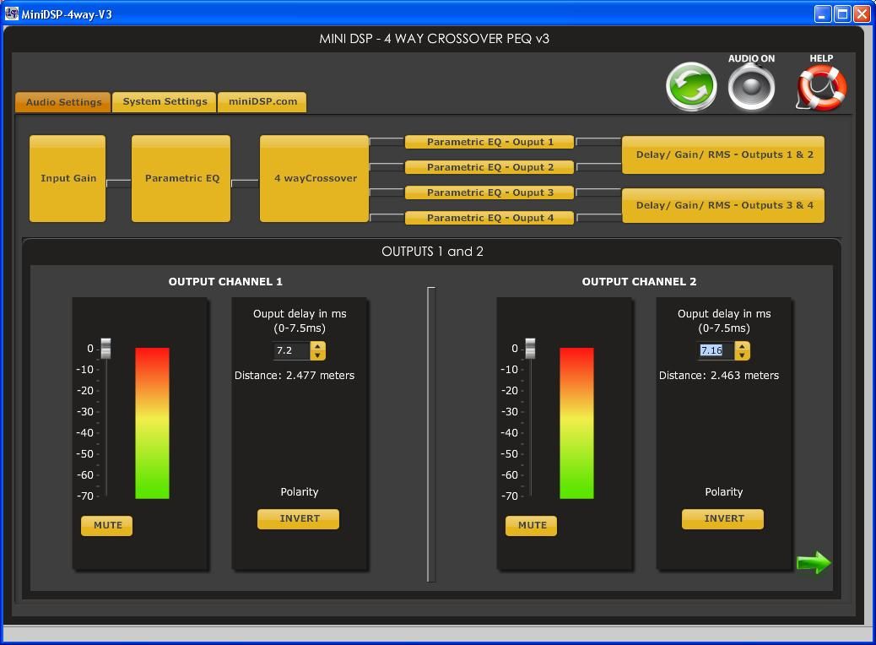Decrease Output Channel 2 delay with down arrow
Image resolution: width=876 pixels, height=645 pixels.
742,355
